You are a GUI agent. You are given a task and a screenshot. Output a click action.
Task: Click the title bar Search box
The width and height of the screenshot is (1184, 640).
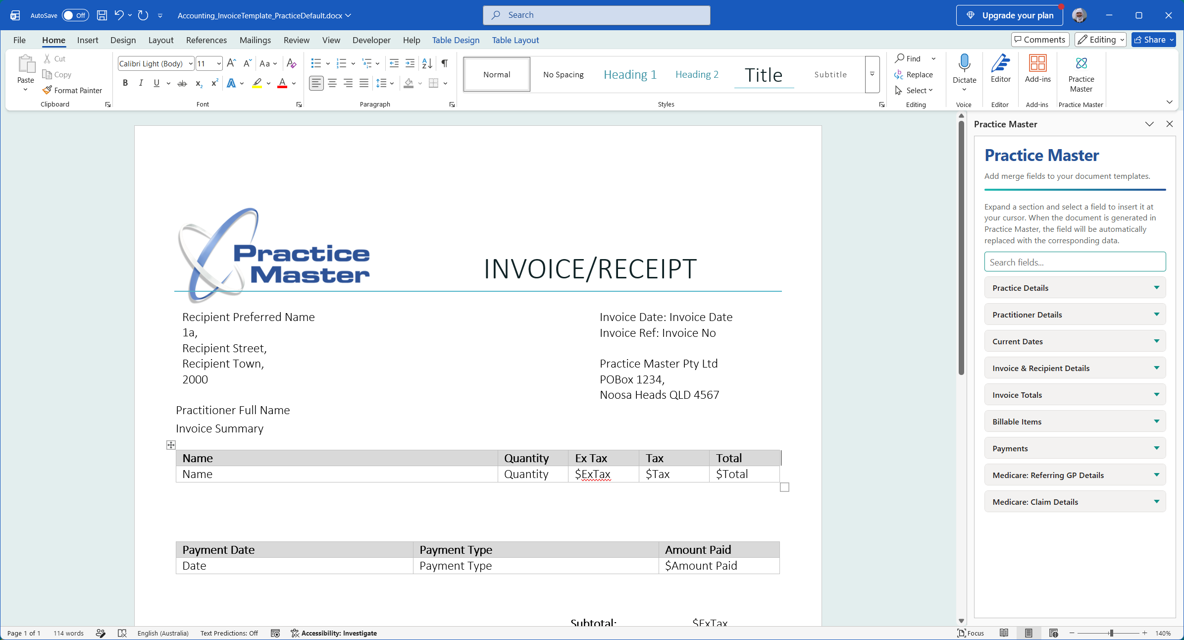[x=596, y=15]
